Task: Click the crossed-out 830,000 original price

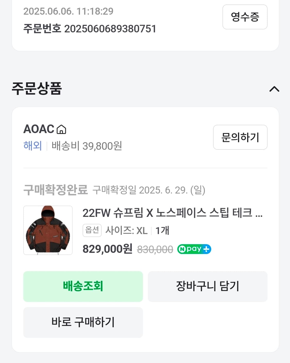Action: (155, 250)
